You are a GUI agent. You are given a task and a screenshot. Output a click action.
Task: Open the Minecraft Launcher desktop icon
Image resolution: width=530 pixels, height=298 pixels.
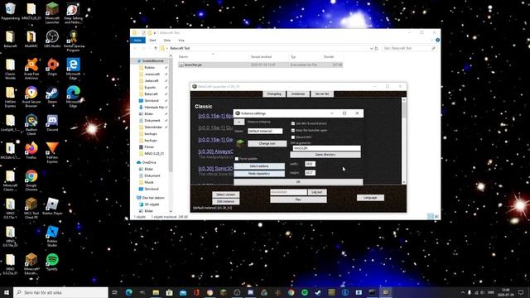tap(52, 13)
